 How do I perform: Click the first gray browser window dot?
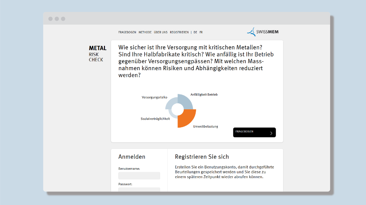pyautogui.click(x=50, y=19)
